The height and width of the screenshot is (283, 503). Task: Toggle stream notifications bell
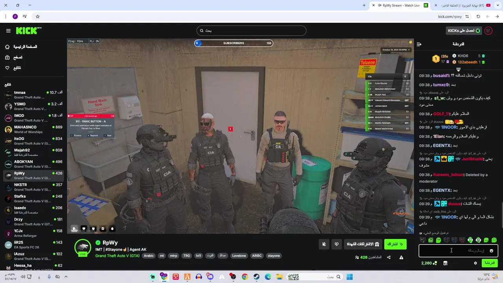click(324, 244)
